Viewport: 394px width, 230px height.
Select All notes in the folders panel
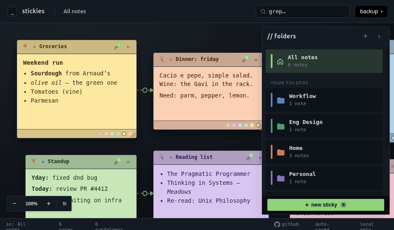[x=324, y=61]
